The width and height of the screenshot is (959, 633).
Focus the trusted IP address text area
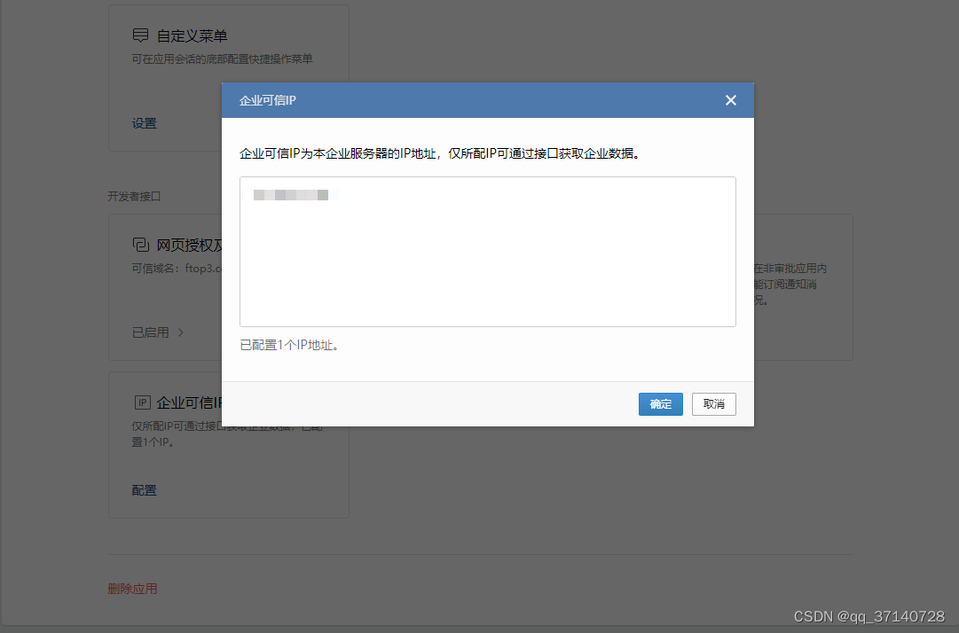point(487,252)
